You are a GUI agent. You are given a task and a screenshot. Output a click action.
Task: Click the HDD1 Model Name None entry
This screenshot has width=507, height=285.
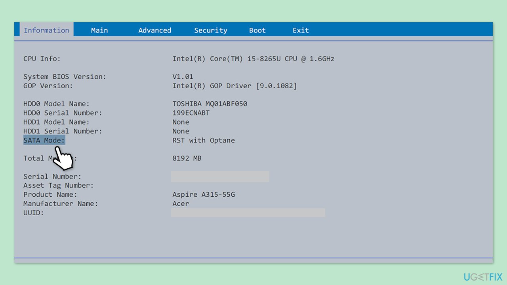(x=181, y=122)
